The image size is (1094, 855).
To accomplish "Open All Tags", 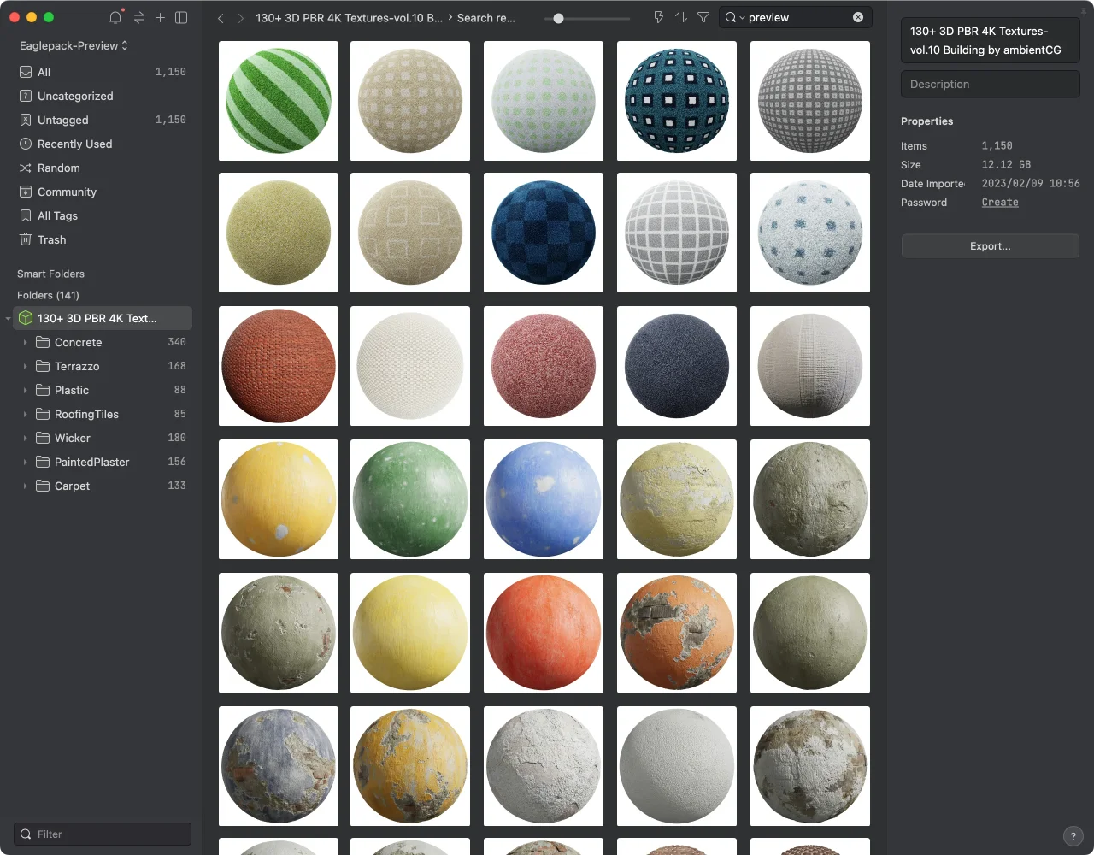I will 103,215.
